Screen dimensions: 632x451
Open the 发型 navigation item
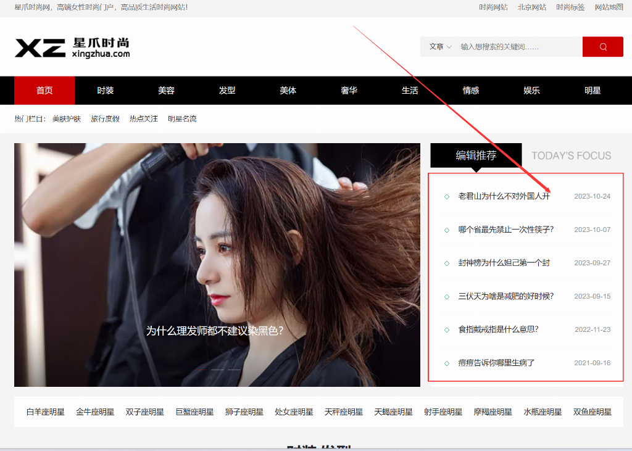click(x=227, y=90)
